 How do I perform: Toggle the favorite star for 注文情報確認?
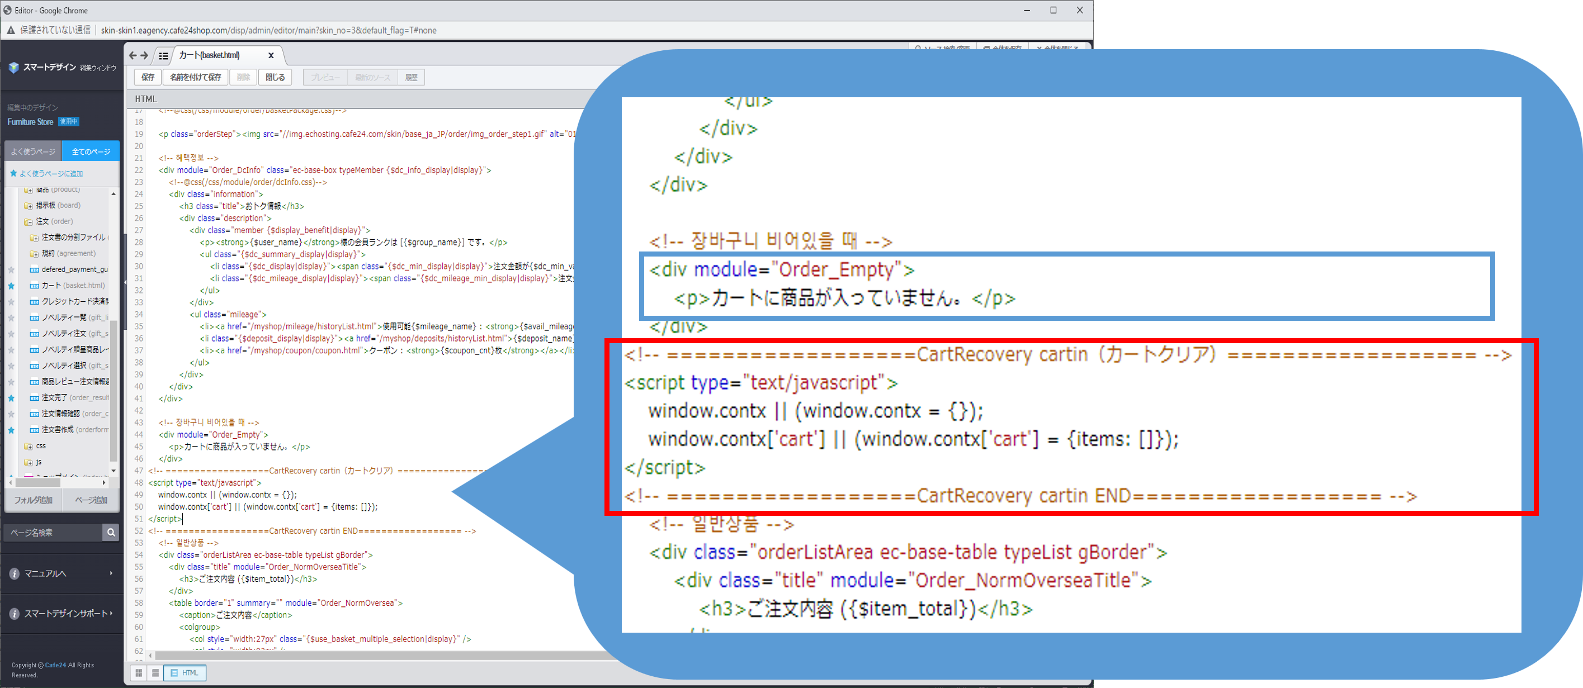[x=11, y=414]
